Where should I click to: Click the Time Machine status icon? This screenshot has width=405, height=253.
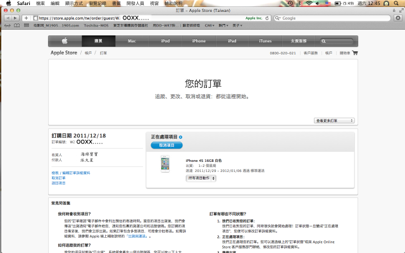[x=290, y=3]
